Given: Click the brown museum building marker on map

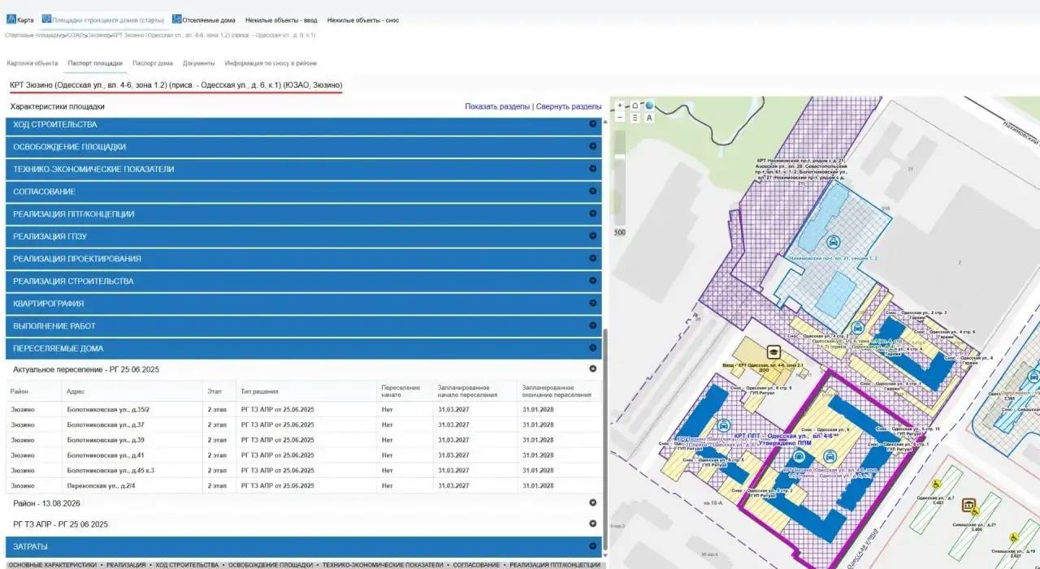Looking at the screenshot, I should point(968,506).
